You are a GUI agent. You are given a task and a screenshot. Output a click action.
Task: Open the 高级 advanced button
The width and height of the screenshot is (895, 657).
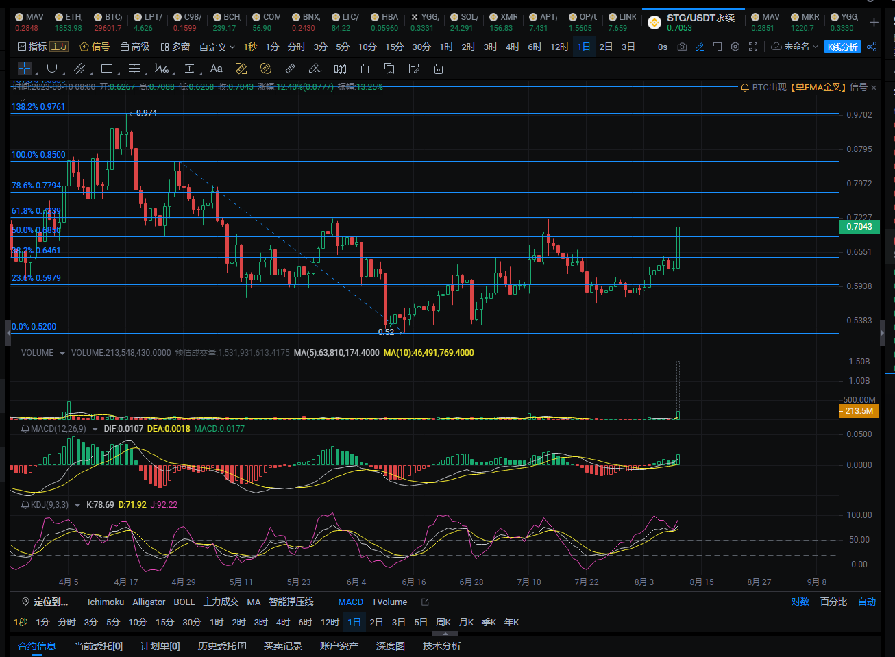[134, 47]
